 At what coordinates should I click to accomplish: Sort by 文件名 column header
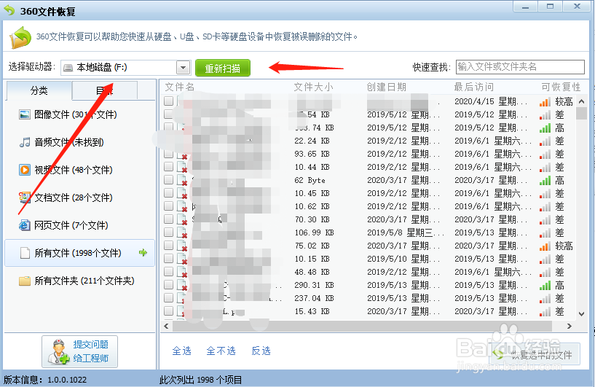pyautogui.click(x=179, y=87)
